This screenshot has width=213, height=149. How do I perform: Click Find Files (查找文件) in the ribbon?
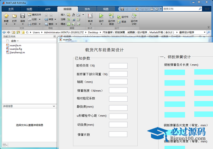tap(35, 15)
